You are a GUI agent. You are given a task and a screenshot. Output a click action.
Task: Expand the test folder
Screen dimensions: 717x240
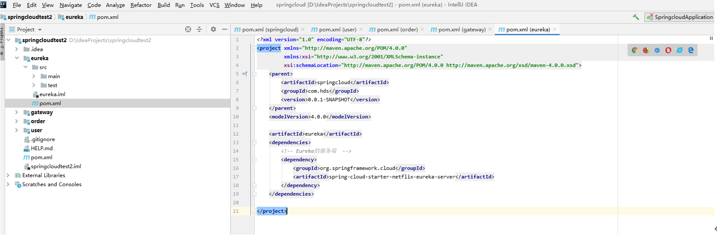[x=34, y=85]
